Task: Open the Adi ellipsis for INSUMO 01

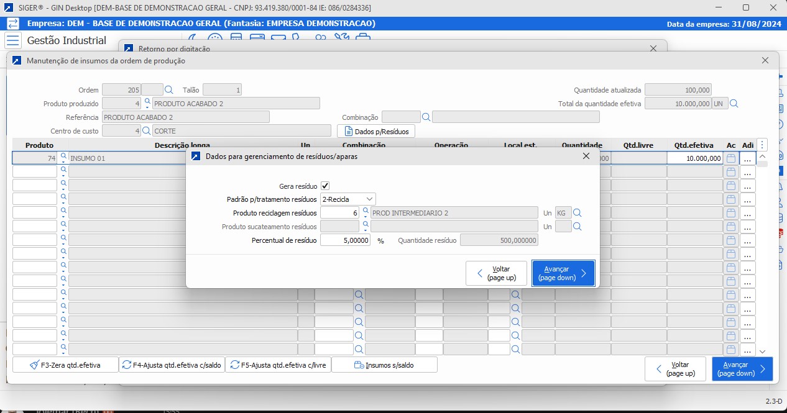Action: click(x=747, y=158)
